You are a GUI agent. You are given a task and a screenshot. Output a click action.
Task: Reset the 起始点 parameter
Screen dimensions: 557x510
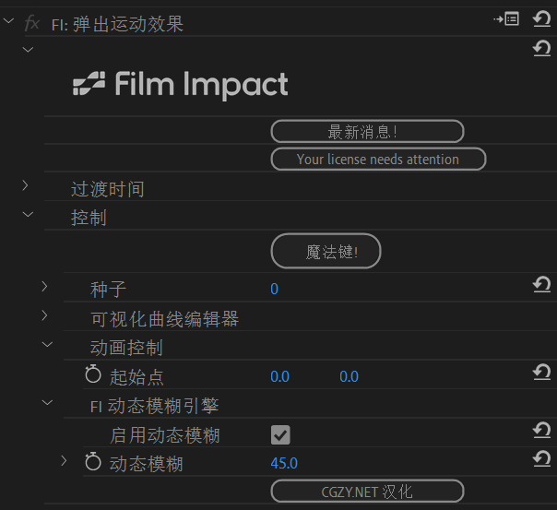click(542, 373)
